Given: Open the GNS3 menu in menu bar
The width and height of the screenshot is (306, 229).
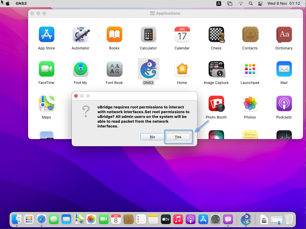Looking at the screenshot, I should point(20,4).
